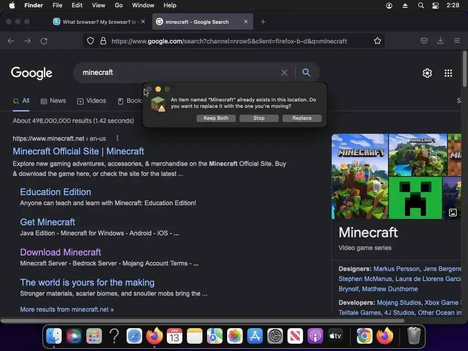The height and width of the screenshot is (351, 468).
Task: Open Google quick settings gear
Action: tap(427, 73)
